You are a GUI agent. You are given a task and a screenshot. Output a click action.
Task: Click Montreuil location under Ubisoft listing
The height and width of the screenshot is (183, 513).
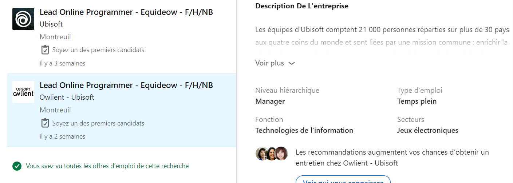(x=55, y=37)
